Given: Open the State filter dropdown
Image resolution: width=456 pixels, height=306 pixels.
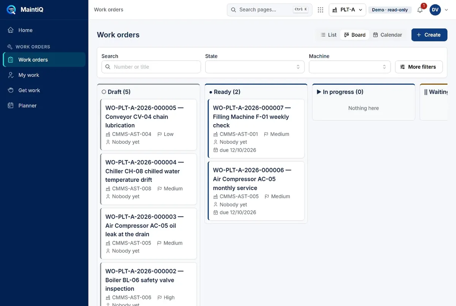Looking at the screenshot, I should (x=255, y=67).
